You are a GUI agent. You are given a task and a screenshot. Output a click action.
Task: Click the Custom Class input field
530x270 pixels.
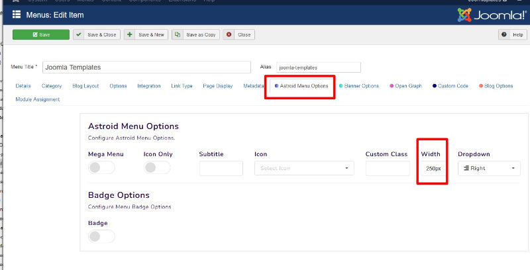click(388, 168)
